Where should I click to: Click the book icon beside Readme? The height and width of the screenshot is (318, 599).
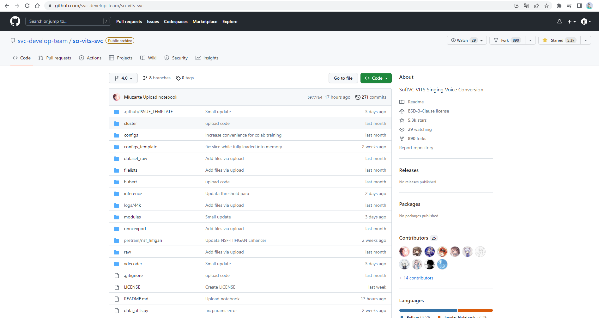pos(402,102)
